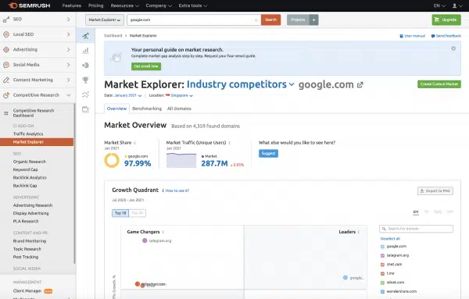The height and width of the screenshot is (299, 469).
Task: Open the All domains tab
Action: [x=179, y=109]
